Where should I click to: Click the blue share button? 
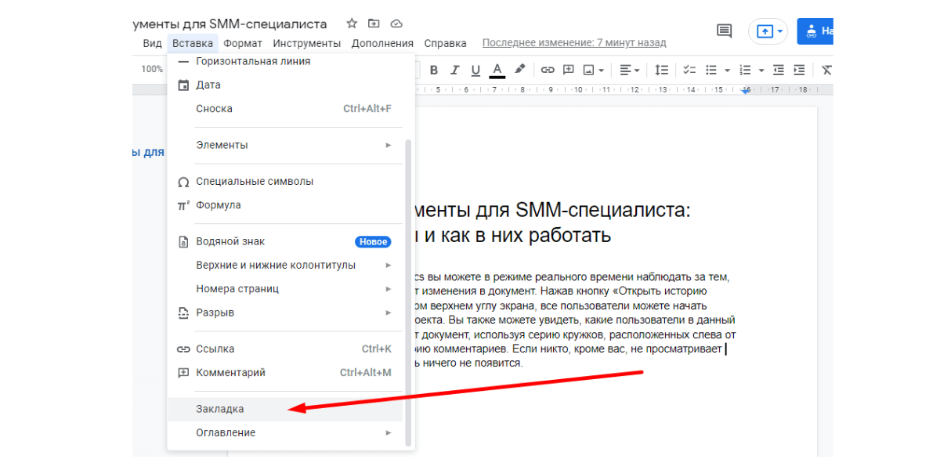[x=815, y=31]
